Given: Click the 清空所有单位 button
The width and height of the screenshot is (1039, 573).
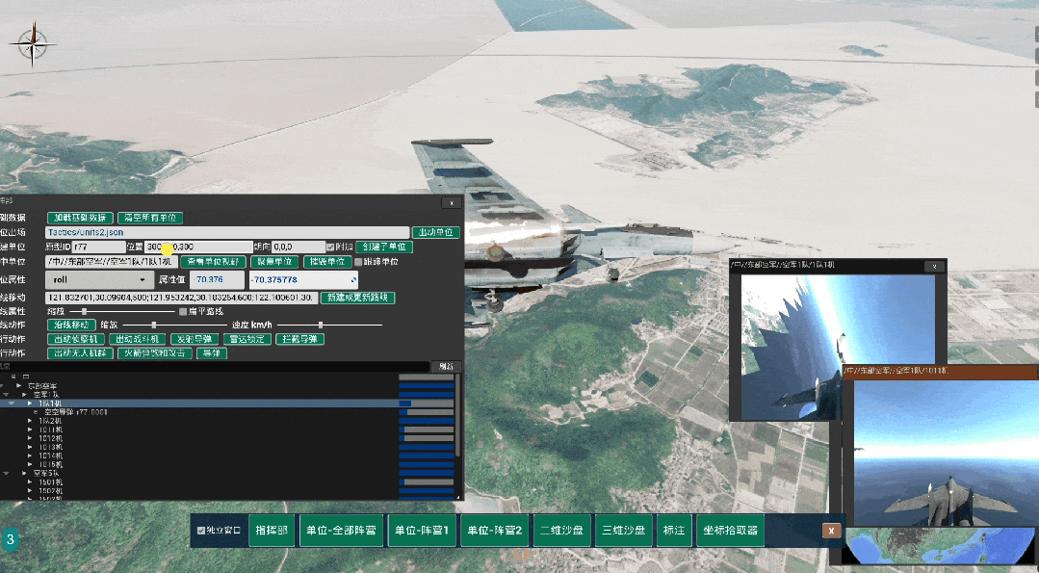Looking at the screenshot, I should [x=150, y=218].
